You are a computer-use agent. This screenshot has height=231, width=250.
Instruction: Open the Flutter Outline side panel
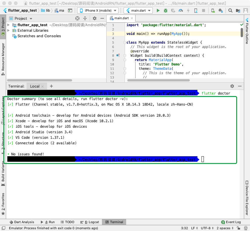coord(247,31)
